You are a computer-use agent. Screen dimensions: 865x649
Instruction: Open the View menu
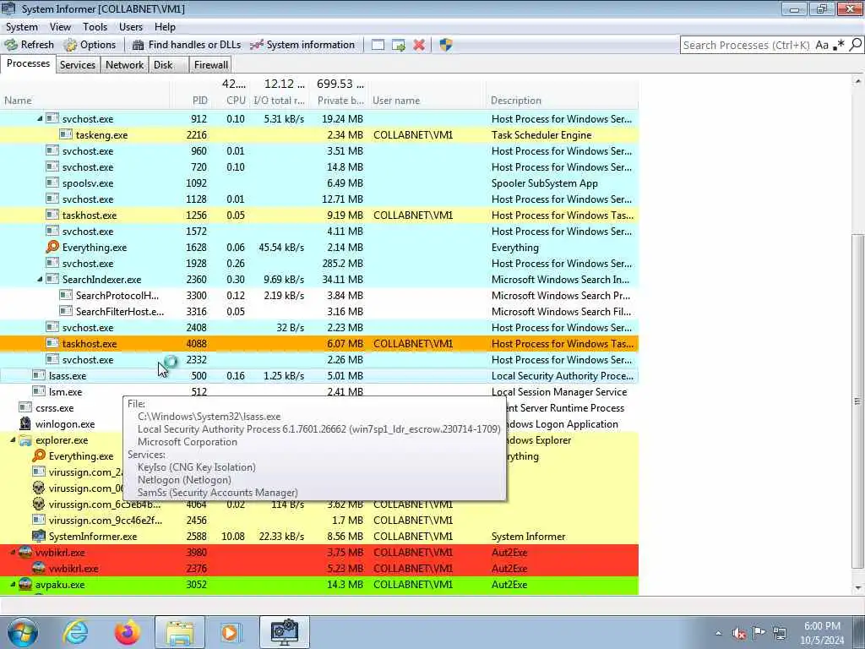click(x=60, y=27)
